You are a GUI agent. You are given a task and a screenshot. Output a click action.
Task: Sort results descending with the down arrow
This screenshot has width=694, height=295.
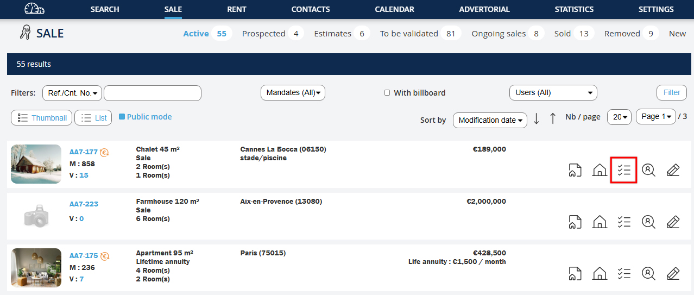[x=537, y=118]
